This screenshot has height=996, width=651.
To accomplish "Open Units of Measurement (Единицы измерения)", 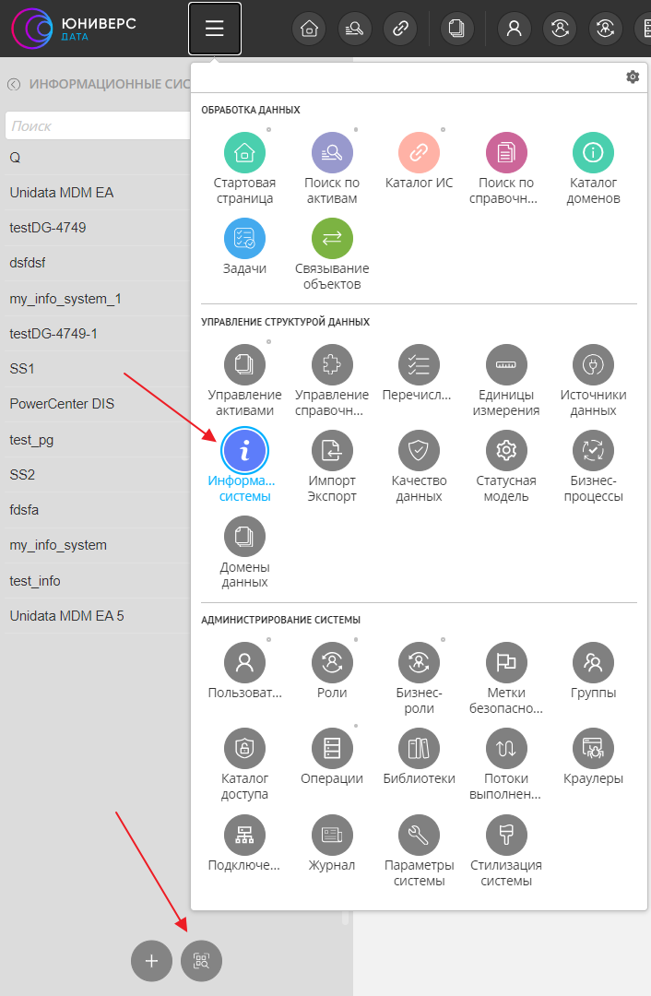I will tap(506, 365).
